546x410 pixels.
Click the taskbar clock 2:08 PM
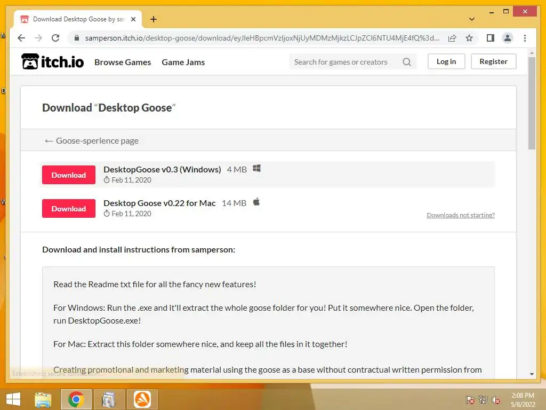(523, 396)
